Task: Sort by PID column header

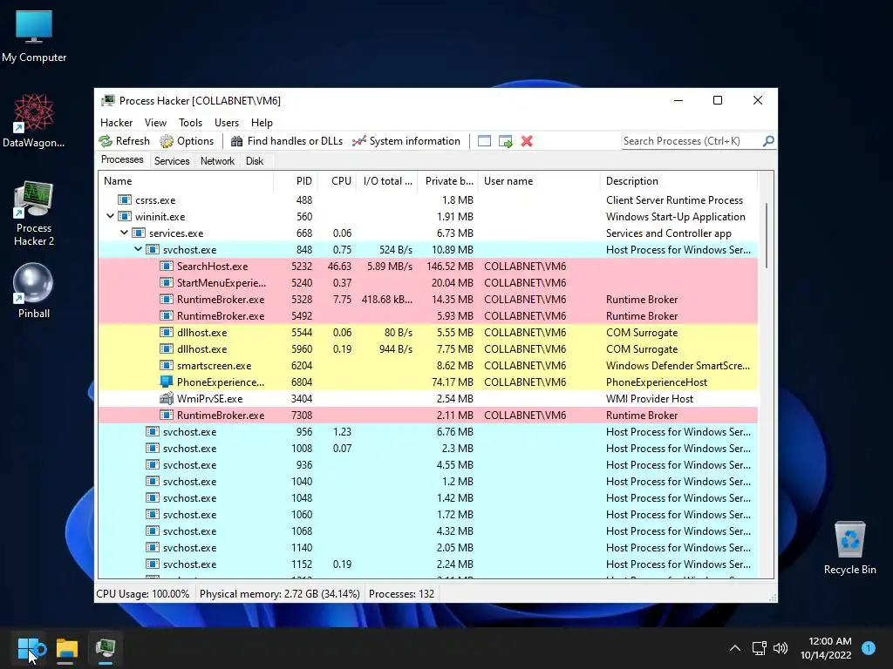Action: pyautogui.click(x=296, y=181)
